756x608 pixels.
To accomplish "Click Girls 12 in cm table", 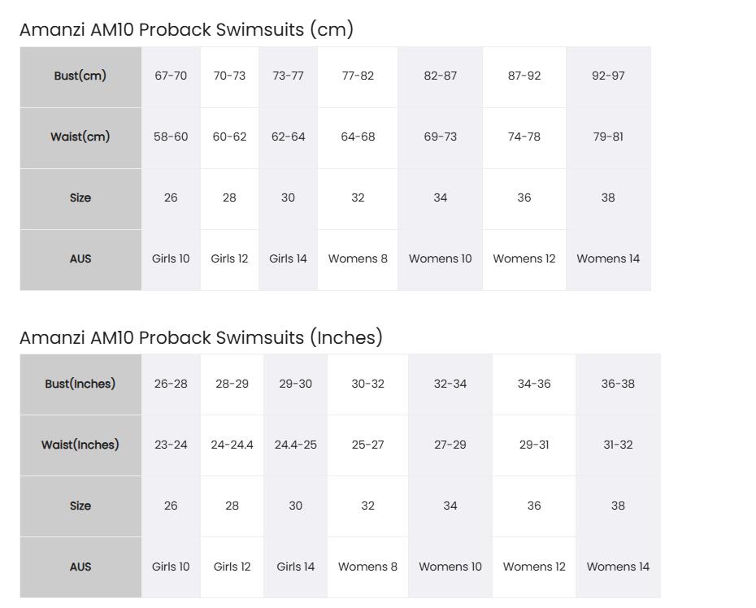I will tap(229, 260).
